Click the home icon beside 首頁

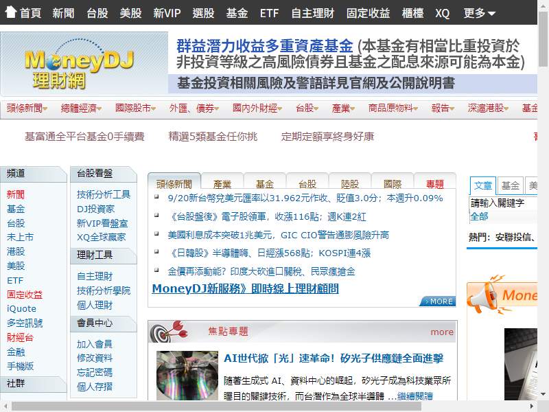coord(10,12)
